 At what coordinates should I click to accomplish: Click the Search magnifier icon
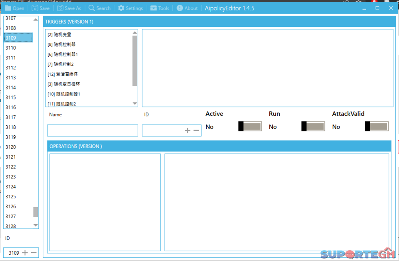(x=92, y=8)
